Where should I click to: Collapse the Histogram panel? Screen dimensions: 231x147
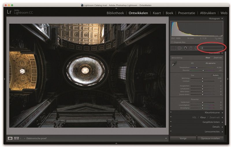(x=222, y=19)
